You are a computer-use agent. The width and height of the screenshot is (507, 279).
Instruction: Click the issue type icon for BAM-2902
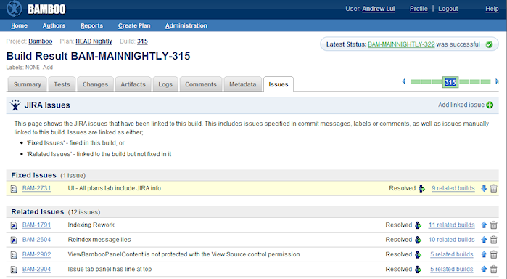[x=14, y=255]
